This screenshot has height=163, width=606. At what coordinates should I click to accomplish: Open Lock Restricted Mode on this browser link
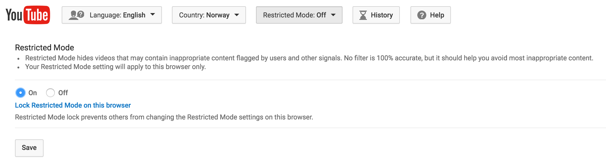[x=73, y=105]
